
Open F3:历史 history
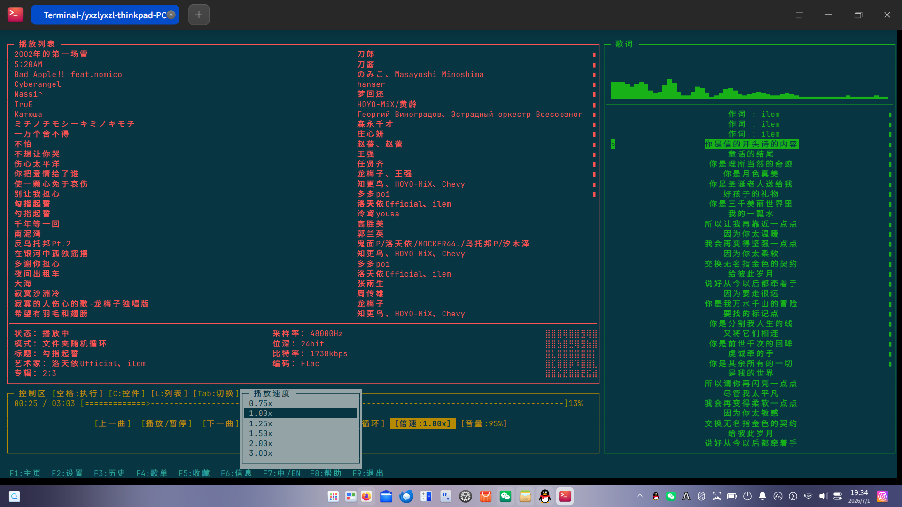(x=109, y=473)
